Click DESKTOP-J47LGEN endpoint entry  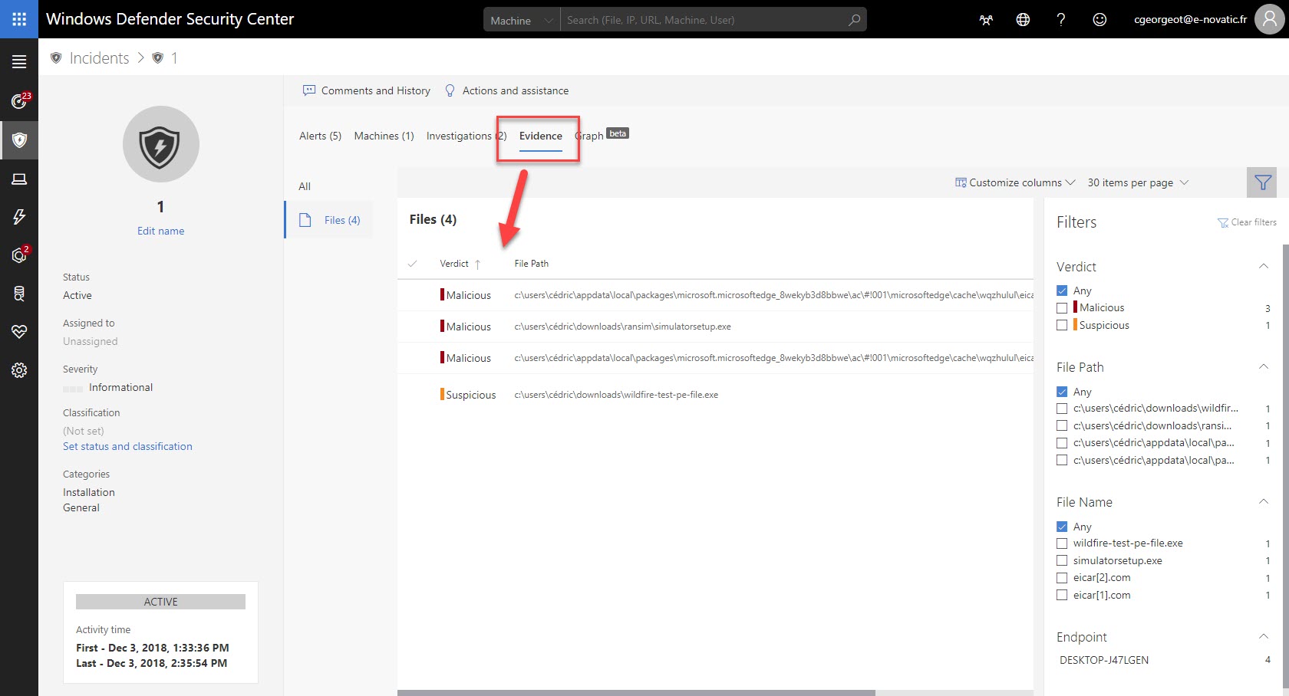1103,660
